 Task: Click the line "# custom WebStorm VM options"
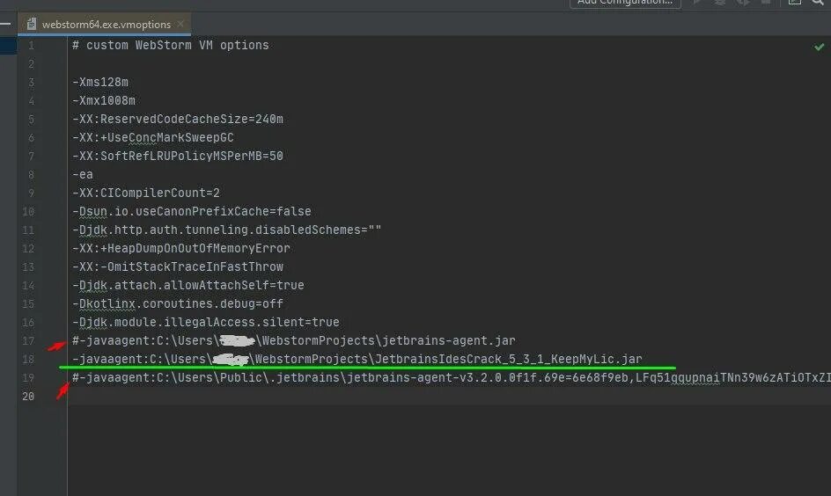(171, 46)
